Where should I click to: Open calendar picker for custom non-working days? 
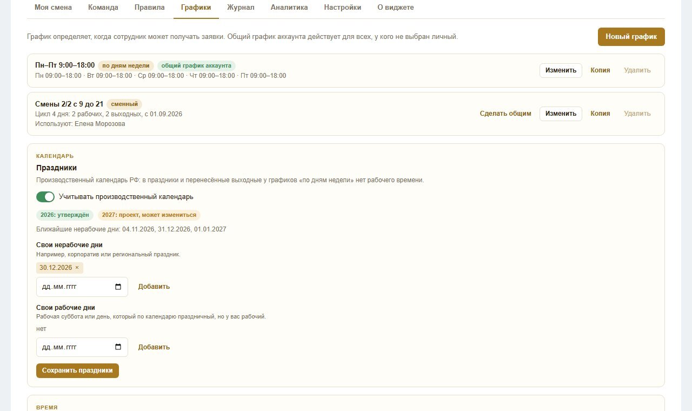point(118,287)
